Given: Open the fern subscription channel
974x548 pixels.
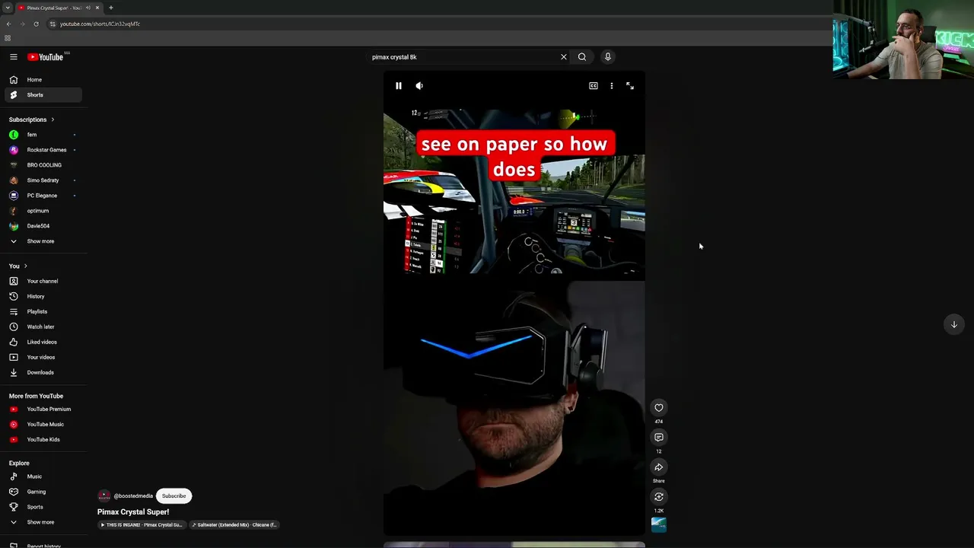Looking at the screenshot, I should [x=43, y=135].
